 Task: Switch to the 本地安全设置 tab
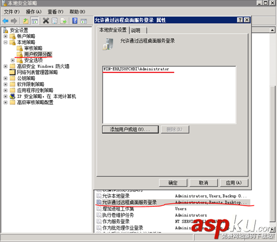[113, 30]
